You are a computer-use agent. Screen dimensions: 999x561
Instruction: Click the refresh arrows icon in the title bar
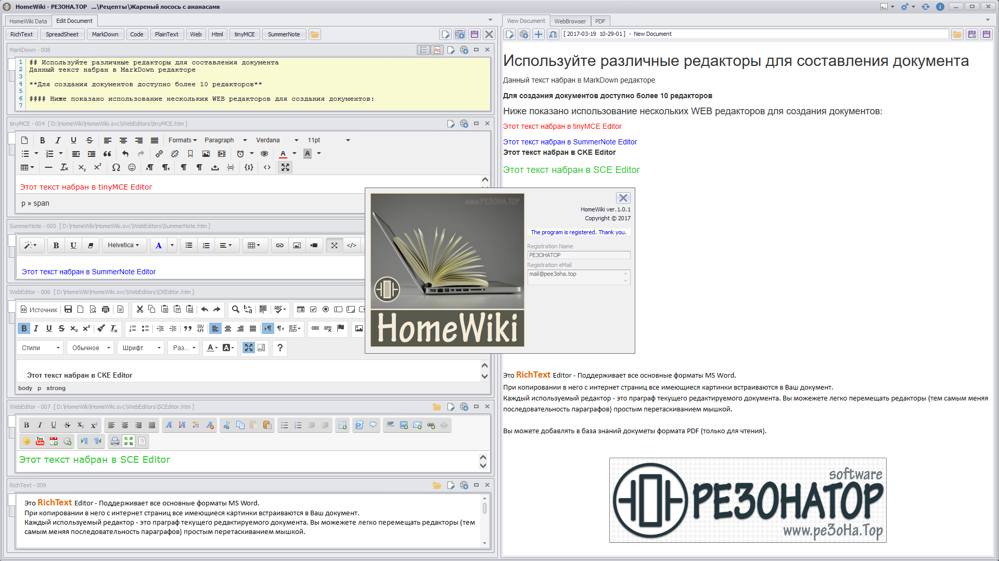pos(926,7)
